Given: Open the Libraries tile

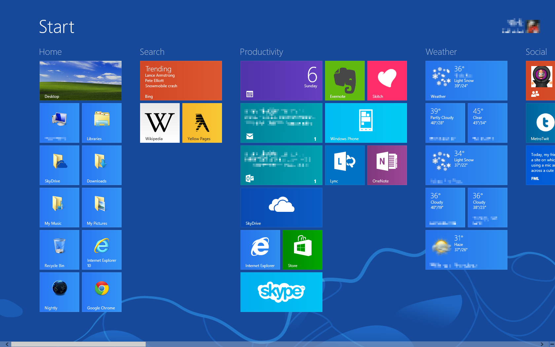Looking at the screenshot, I should click(102, 123).
